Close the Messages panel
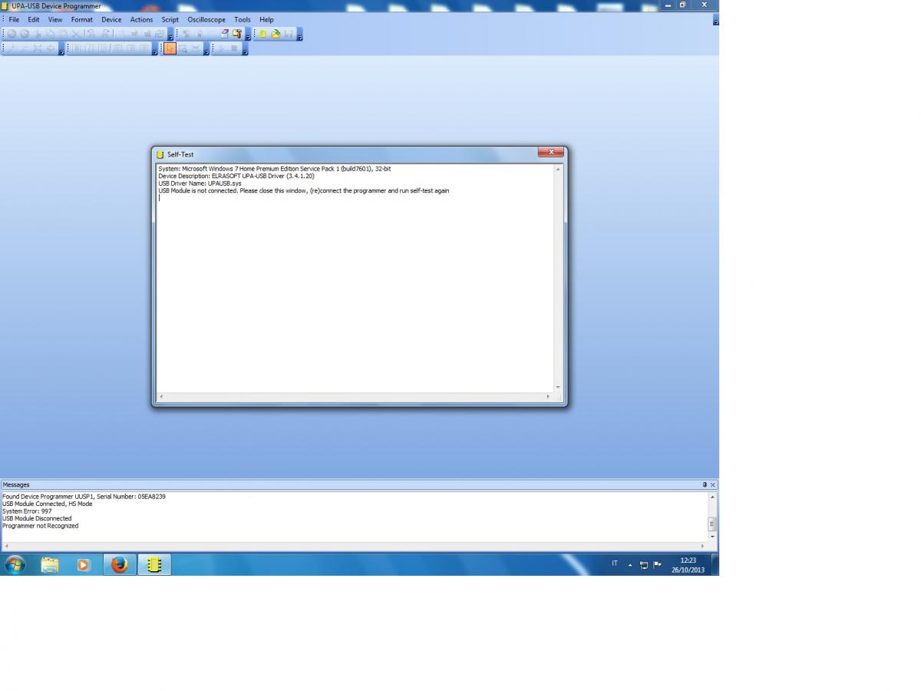This screenshot has width=921, height=691. coord(713,484)
